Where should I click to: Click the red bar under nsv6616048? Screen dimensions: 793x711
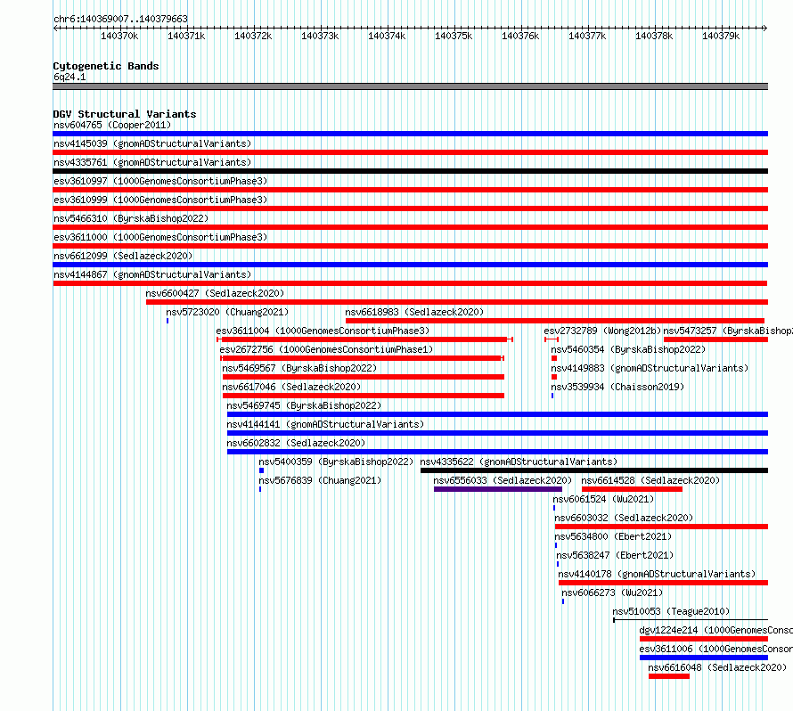[x=668, y=676]
